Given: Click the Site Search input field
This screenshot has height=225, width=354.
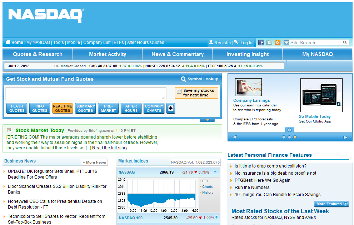Looking at the screenshot, I should point(316,42).
